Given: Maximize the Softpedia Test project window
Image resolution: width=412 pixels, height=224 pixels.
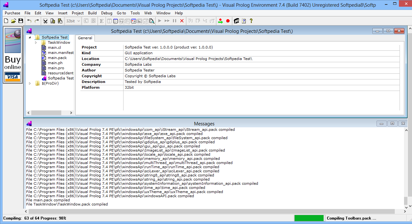Looking at the screenshot, I should (x=388, y=31).
